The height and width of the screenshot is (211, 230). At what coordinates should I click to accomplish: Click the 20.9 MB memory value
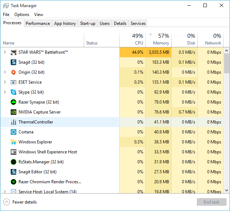[162, 182]
